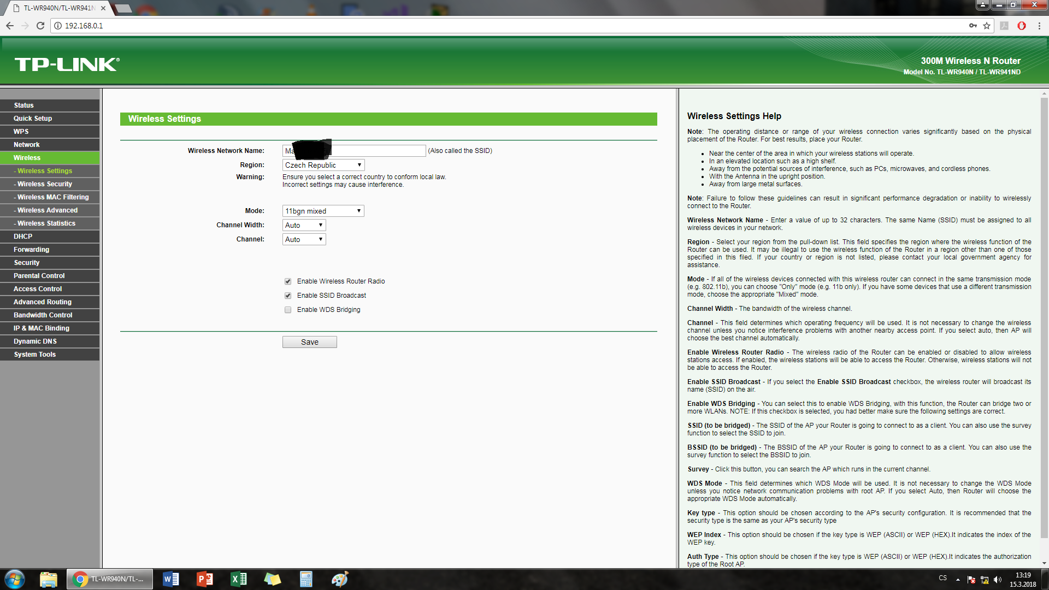Enable WDS Bridging checkbox
Viewport: 1049px width, 590px height.
coord(288,310)
